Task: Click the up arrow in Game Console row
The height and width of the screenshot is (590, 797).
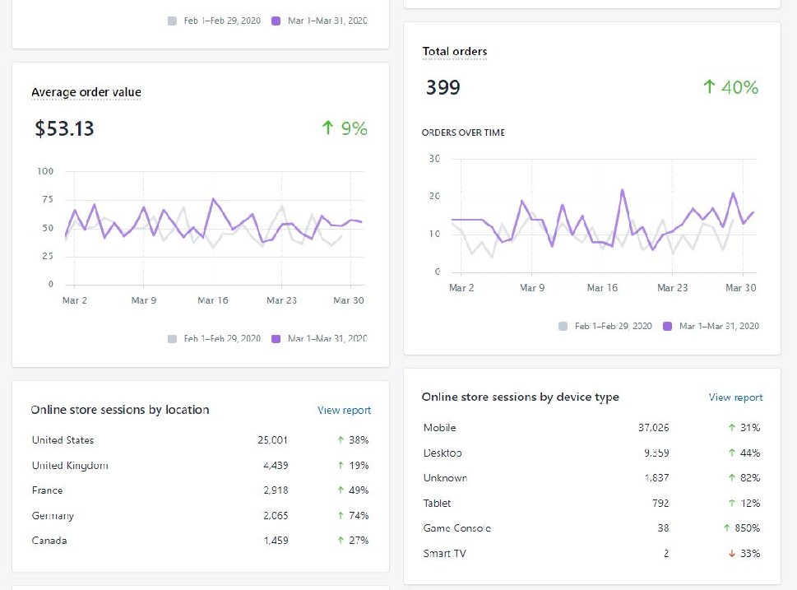Action: click(727, 528)
